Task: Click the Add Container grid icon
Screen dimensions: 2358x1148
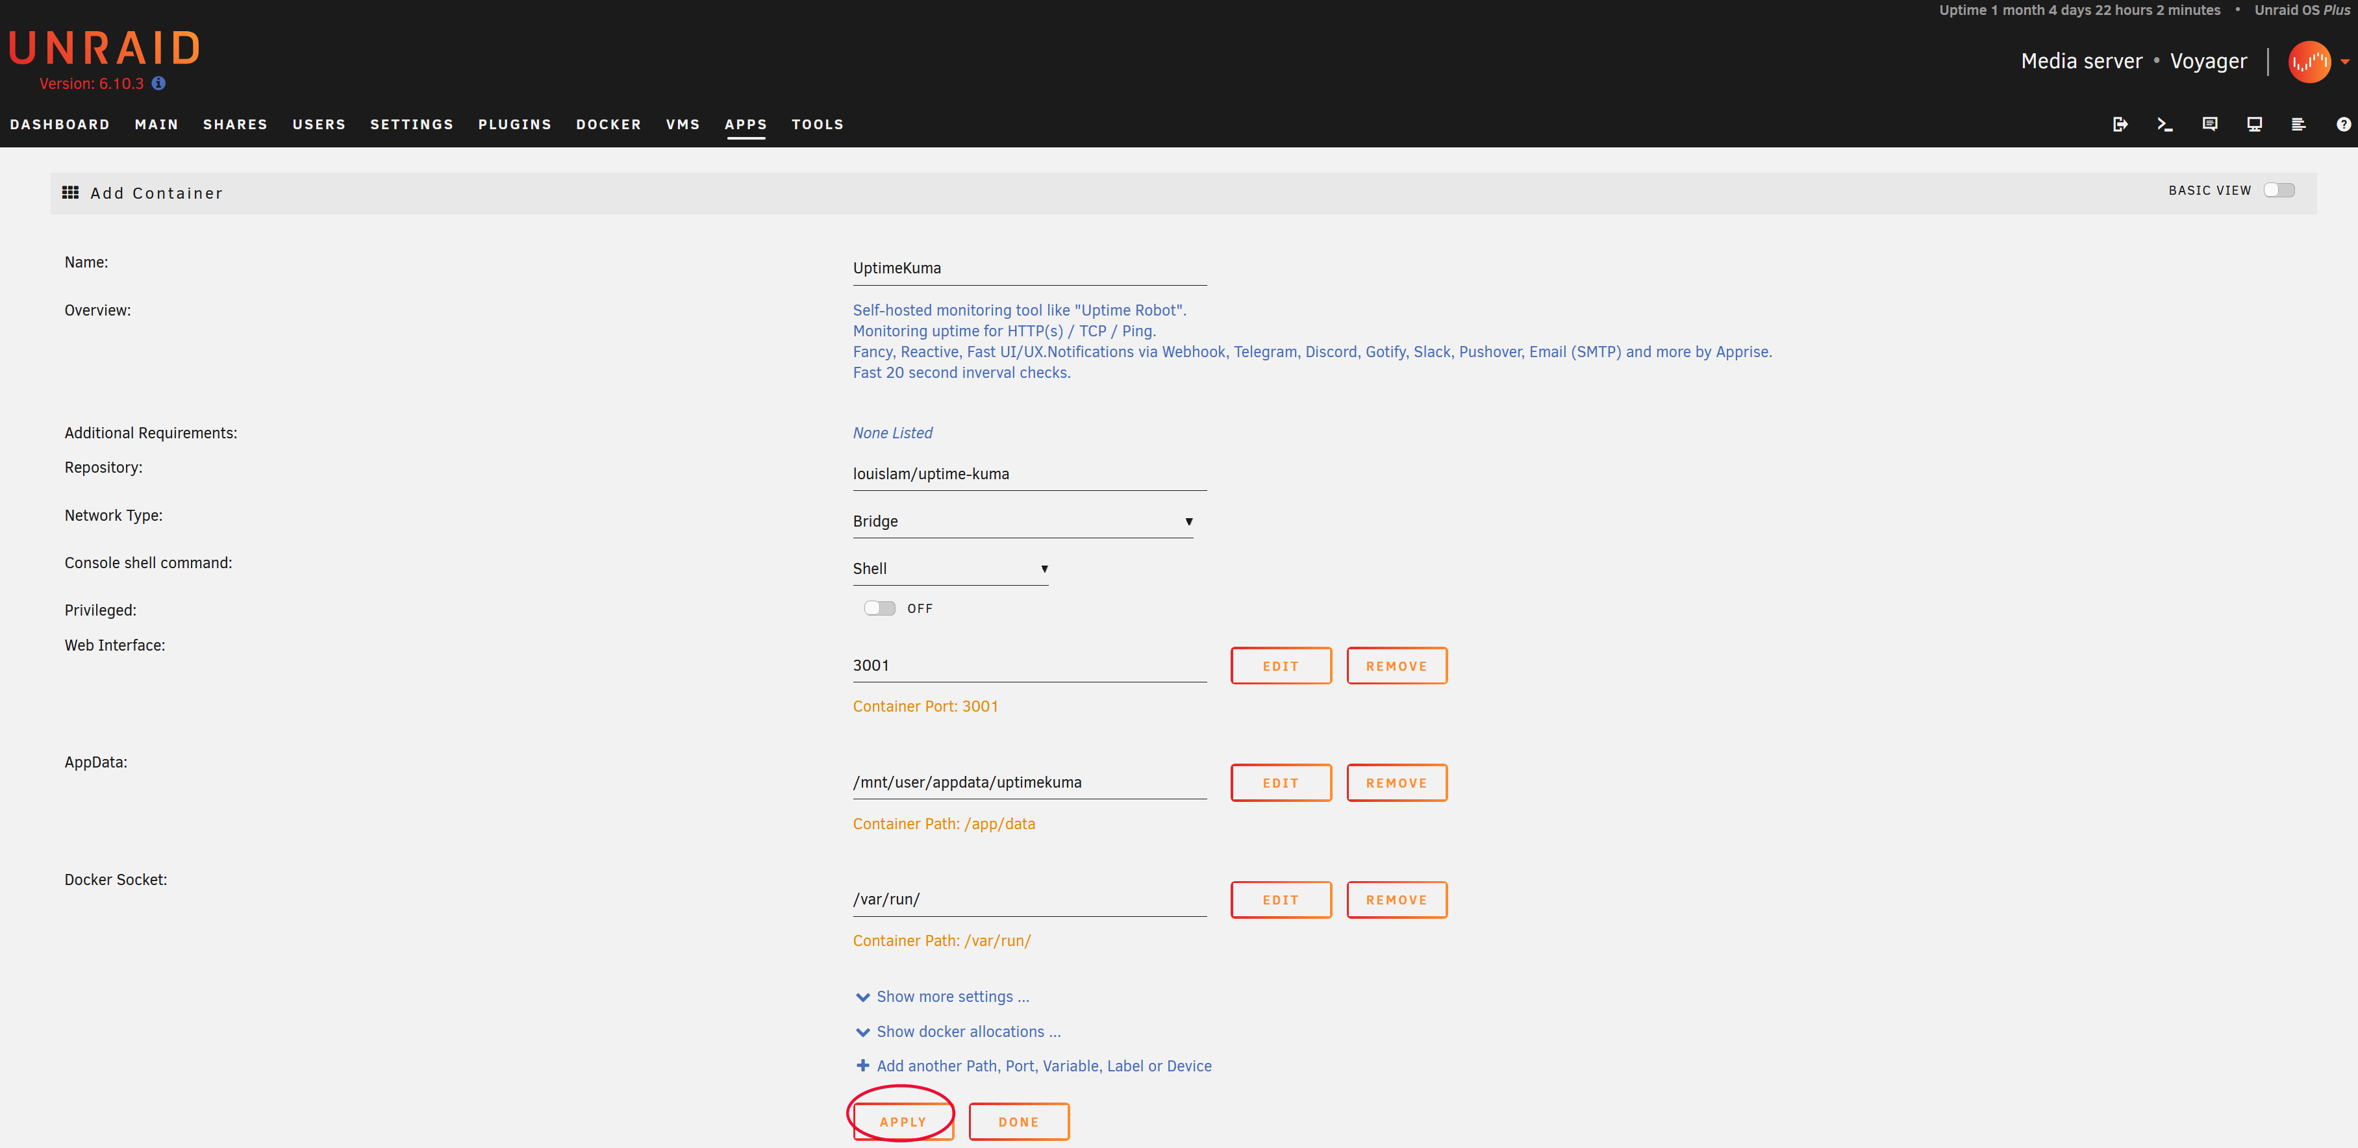Action: point(71,192)
